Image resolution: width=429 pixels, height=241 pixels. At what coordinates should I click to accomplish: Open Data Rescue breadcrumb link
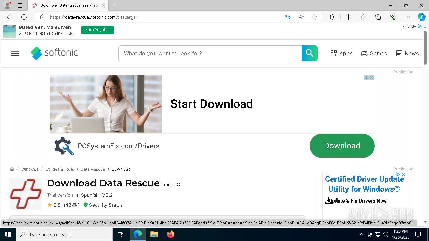[x=93, y=169]
